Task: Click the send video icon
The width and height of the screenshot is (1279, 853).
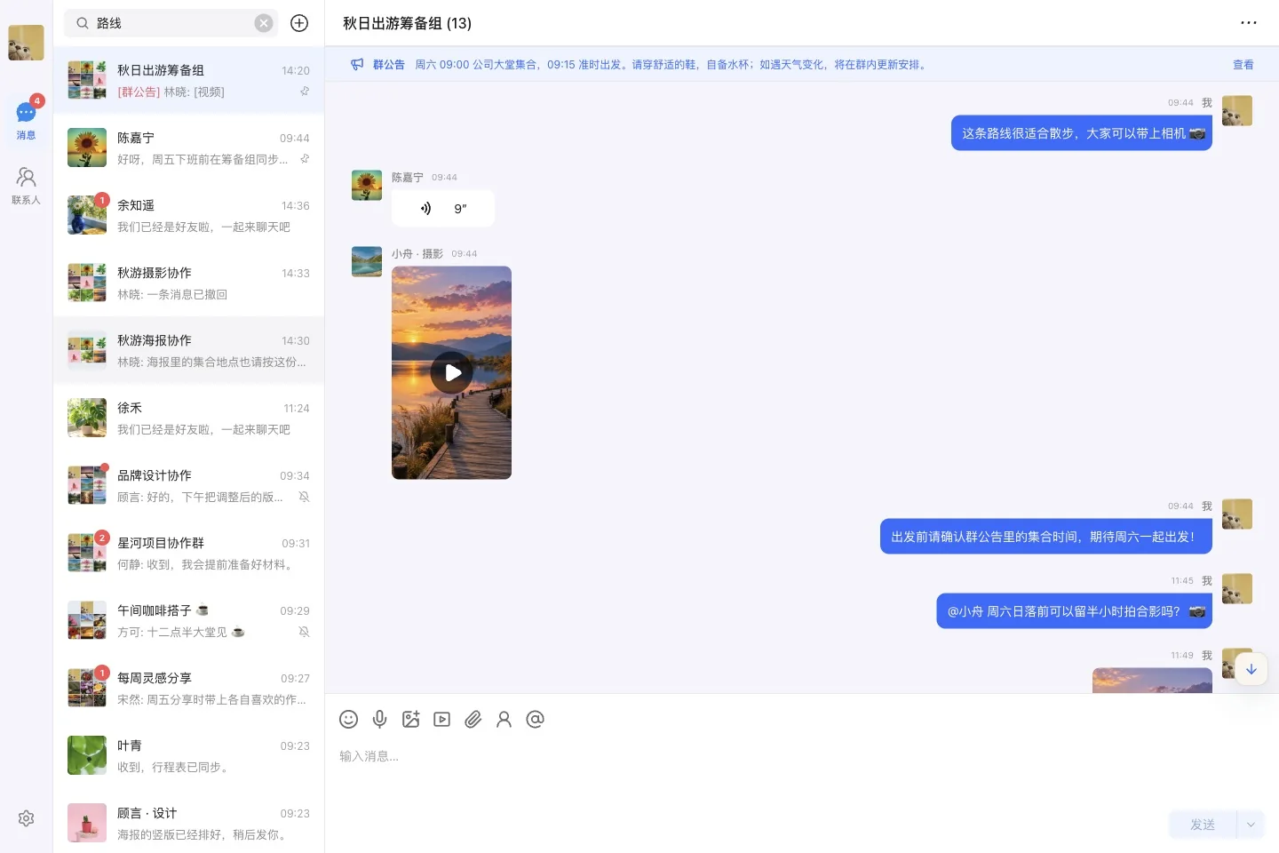Action: 441,719
